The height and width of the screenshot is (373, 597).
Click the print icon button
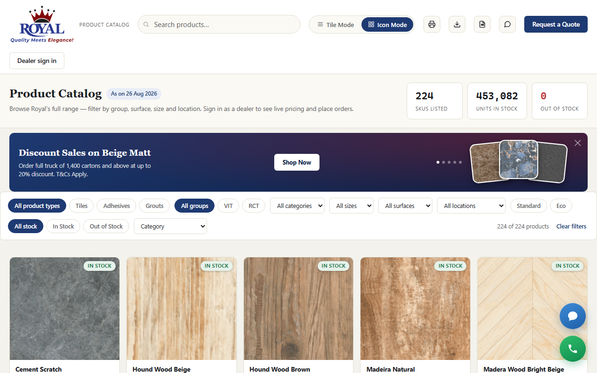click(x=432, y=24)
